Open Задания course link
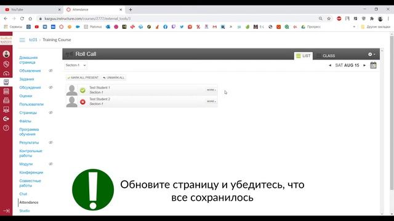394x221 pixels. (x=26, y=79)
